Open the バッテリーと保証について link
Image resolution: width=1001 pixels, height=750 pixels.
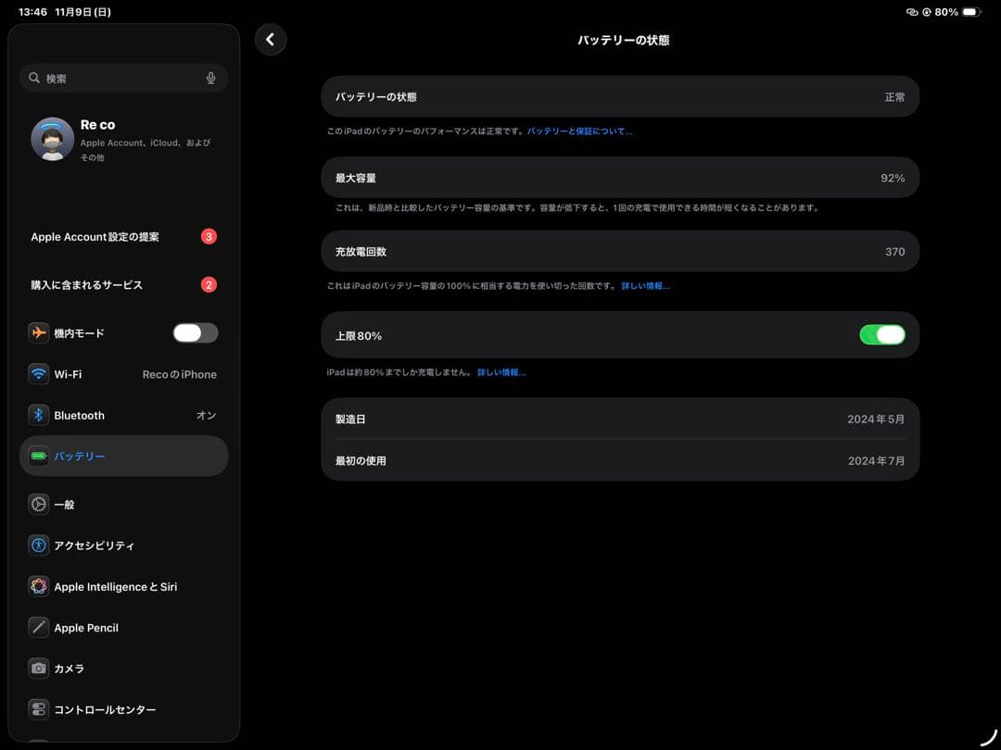[x=579, y=131]
